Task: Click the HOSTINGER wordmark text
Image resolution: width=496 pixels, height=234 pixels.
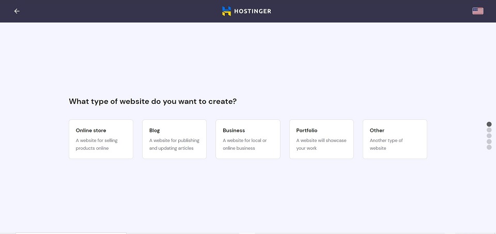Action: pyautogui.click(x=253, y=11)
